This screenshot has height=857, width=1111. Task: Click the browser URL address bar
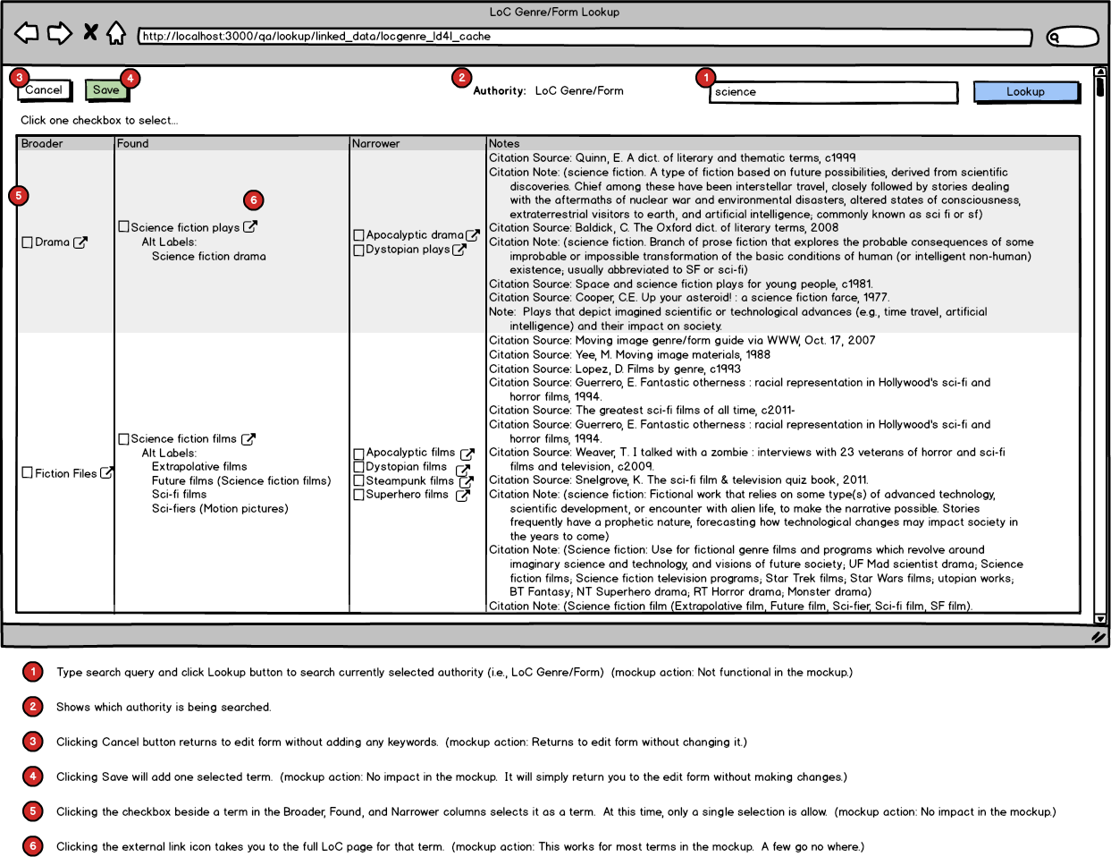pos(585,37)
